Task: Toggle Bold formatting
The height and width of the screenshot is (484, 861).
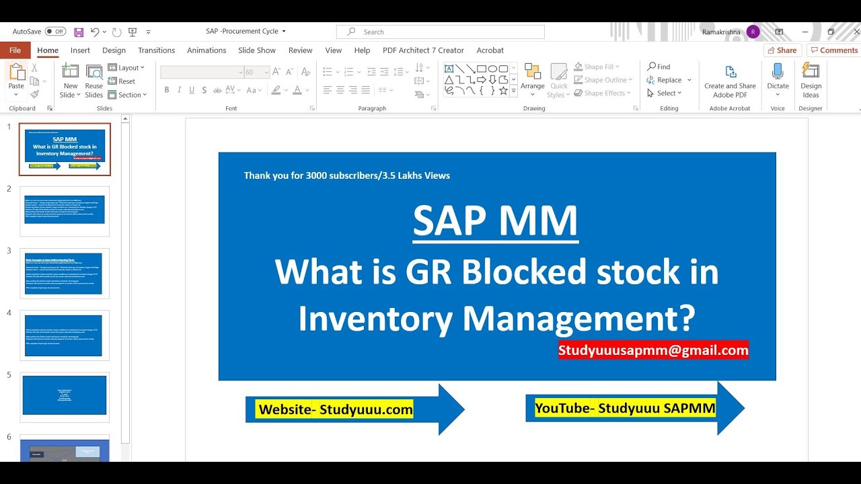Action: [167, 90]
